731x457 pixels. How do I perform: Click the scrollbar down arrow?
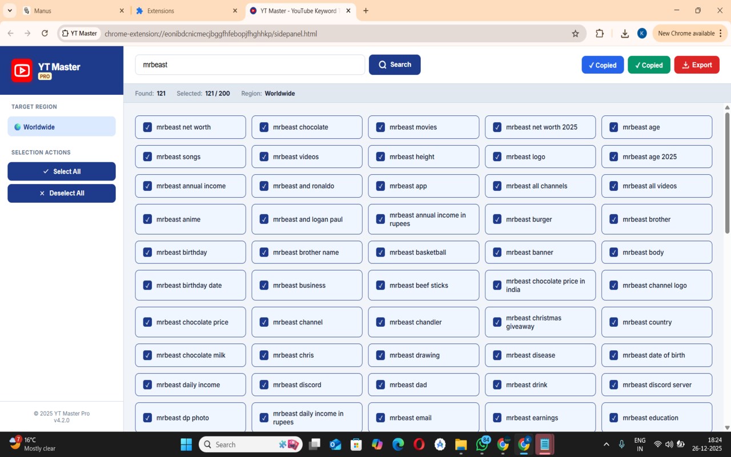pyautogui.click(x=727, y=427)
